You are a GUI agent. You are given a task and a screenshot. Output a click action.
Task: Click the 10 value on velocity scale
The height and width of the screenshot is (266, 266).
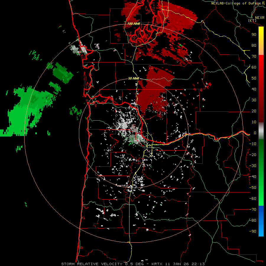[x=254, y=122]
